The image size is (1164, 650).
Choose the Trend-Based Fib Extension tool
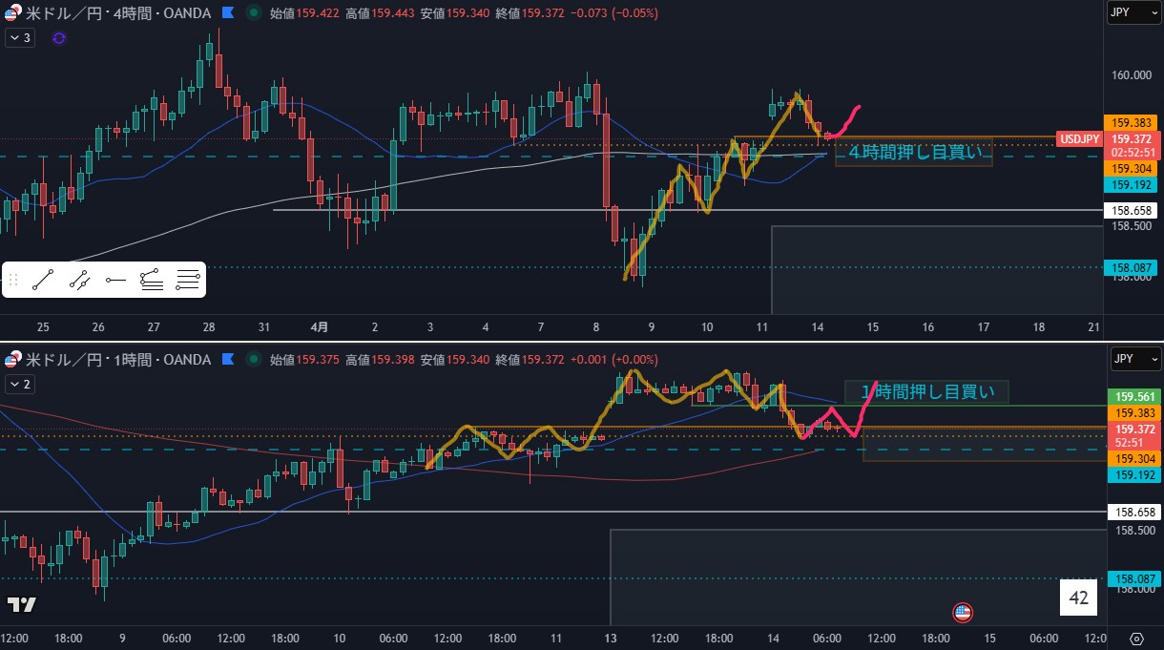[x=152, y=280]
